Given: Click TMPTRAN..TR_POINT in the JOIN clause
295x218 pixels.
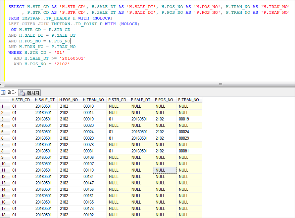Looking at the screenshot, I should click(74, 24).
